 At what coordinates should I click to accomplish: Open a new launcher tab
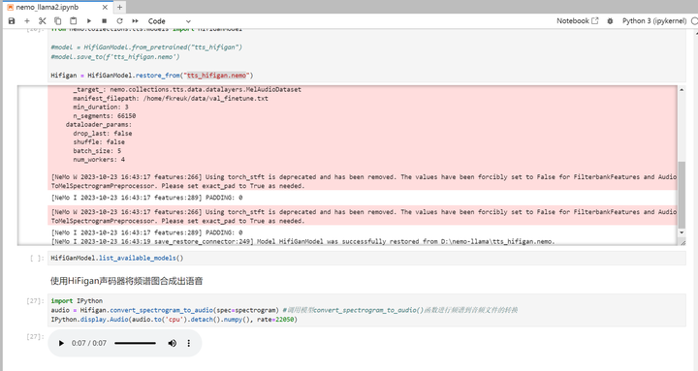tap(120, 7)
